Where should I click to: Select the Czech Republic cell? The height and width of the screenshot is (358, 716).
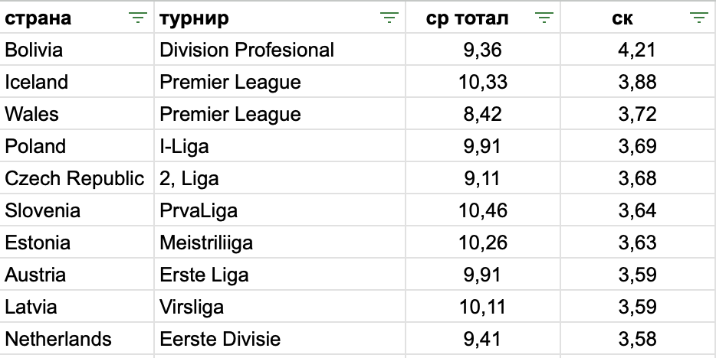(x=77, y=178)
